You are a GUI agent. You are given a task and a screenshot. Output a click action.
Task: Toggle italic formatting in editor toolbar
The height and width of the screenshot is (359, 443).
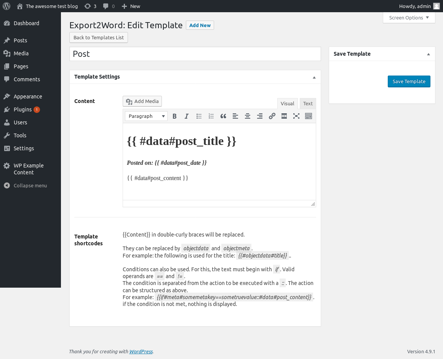point(187,116)
